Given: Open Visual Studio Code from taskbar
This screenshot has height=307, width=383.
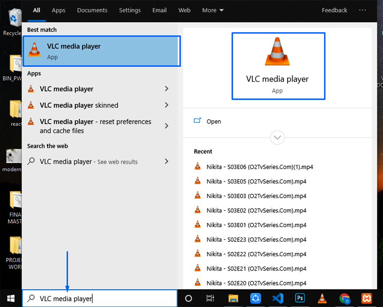Looking at the screenshot, I should tap(278, 298).
